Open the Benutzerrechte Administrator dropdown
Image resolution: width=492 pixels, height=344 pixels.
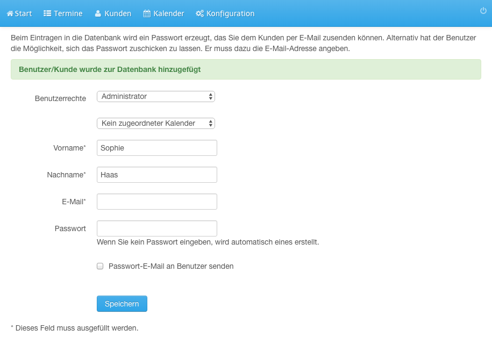(156, 97)
